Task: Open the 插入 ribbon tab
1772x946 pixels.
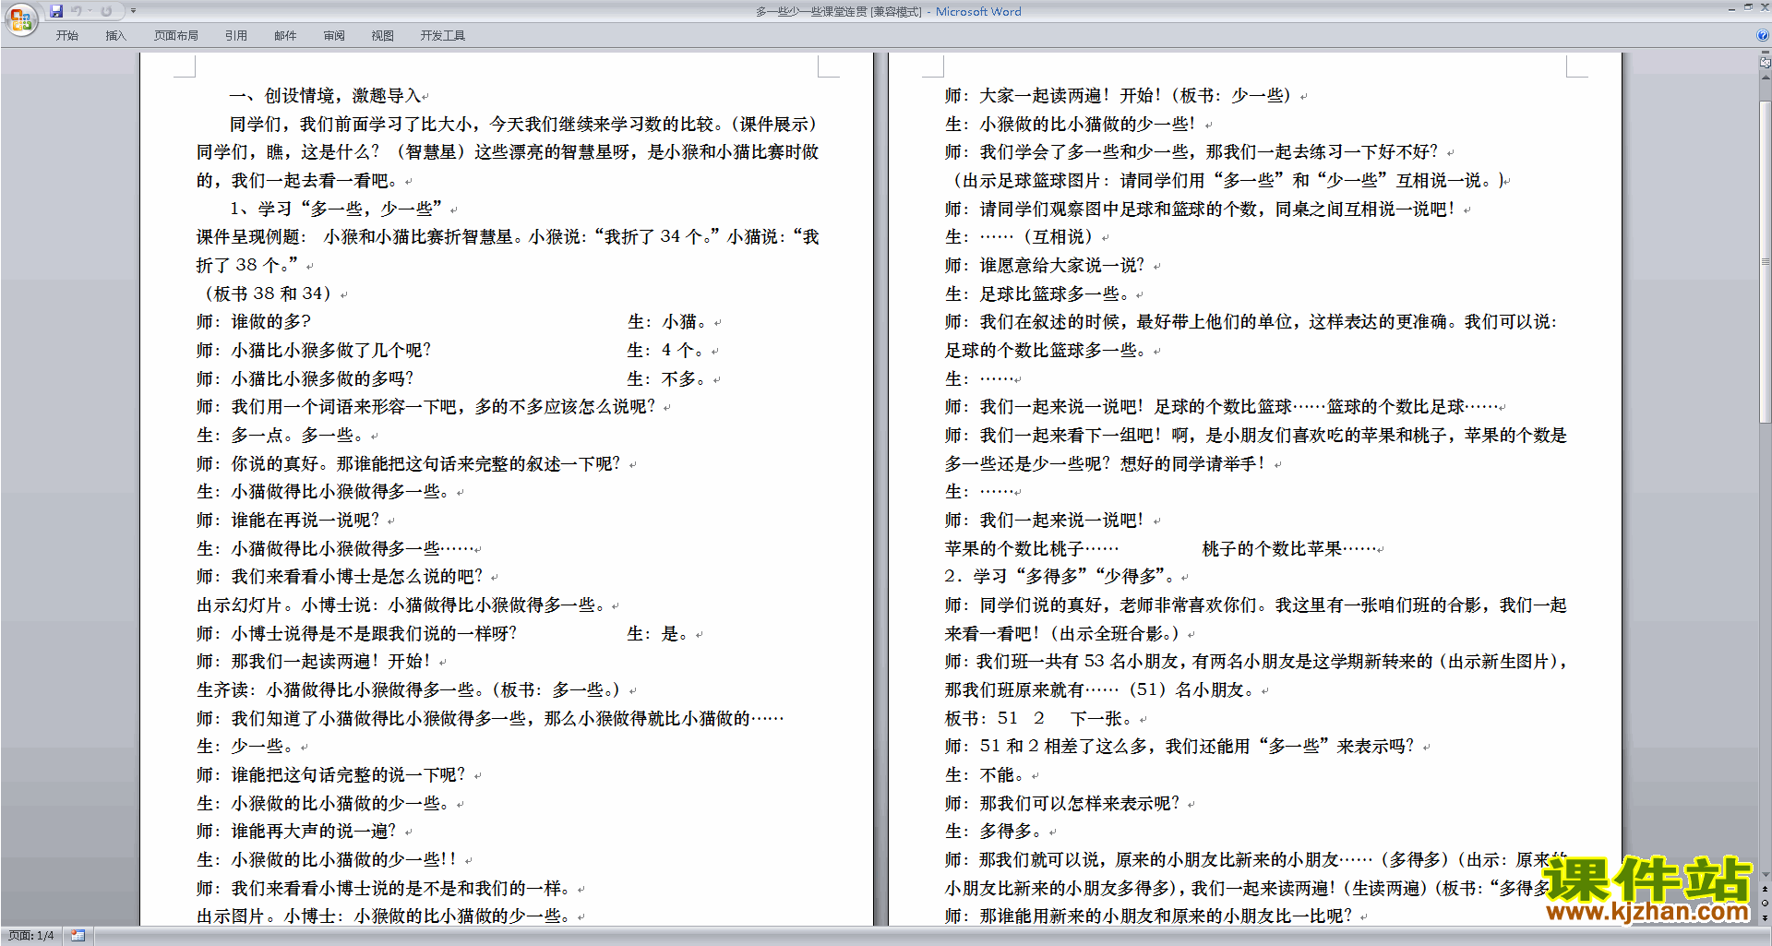Action: [x=115, y=35]
